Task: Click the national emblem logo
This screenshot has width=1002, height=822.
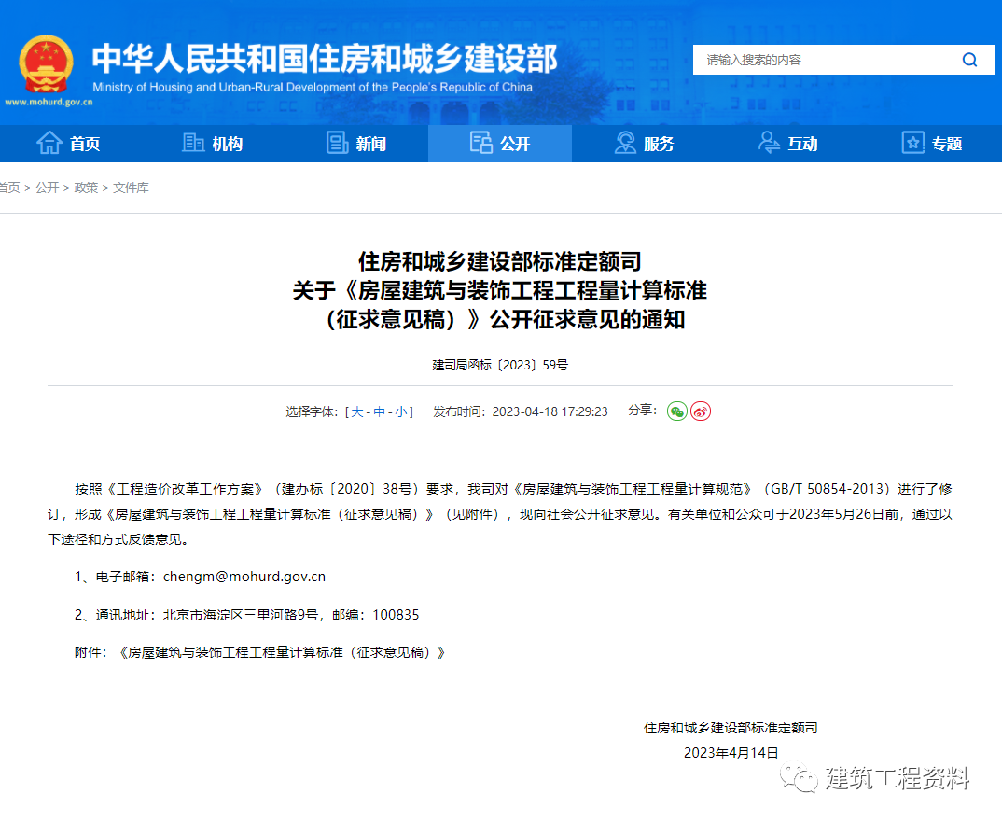Action: point(46,64)
